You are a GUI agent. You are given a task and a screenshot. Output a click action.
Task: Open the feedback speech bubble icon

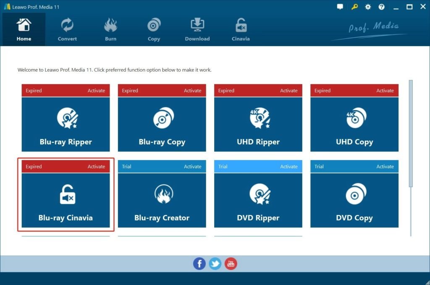tap(340, 7)
